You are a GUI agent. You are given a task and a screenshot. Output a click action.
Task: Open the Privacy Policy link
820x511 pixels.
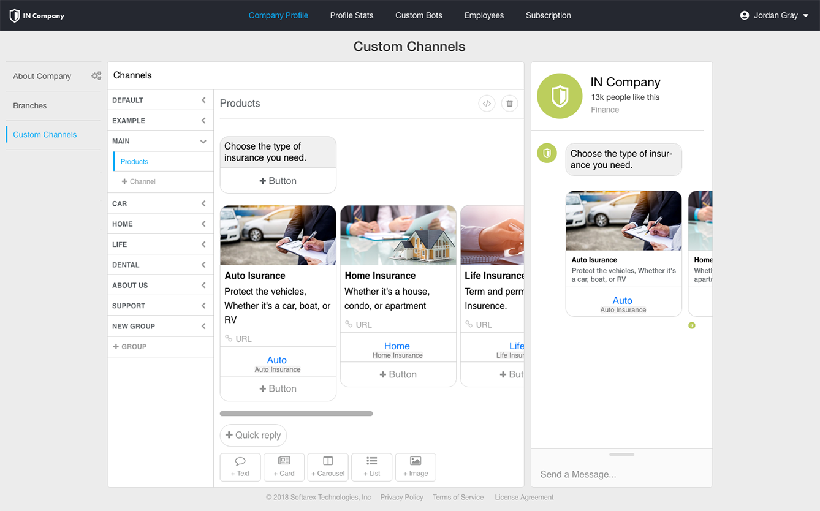pyautogui.click(x=401, y=498)
